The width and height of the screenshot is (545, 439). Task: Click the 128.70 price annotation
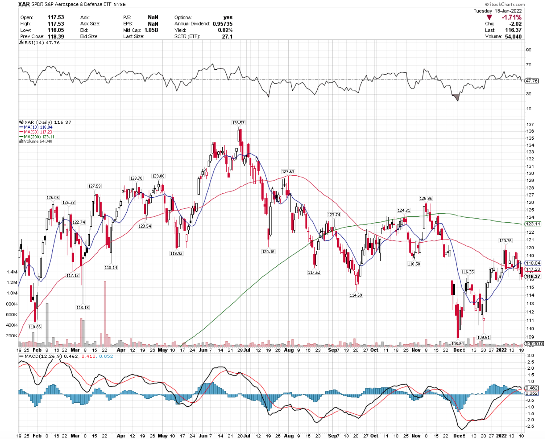pos(136,178)
